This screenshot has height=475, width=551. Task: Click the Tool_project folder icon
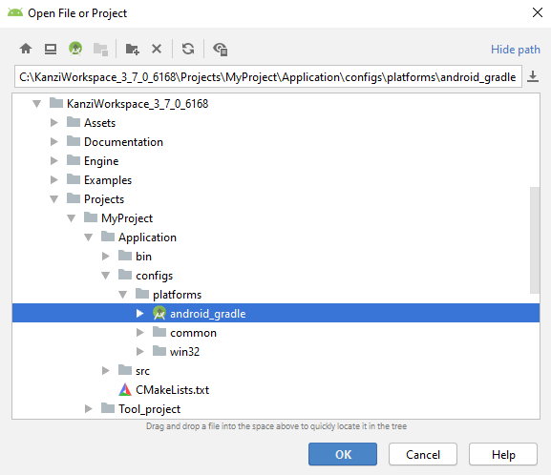108,408
